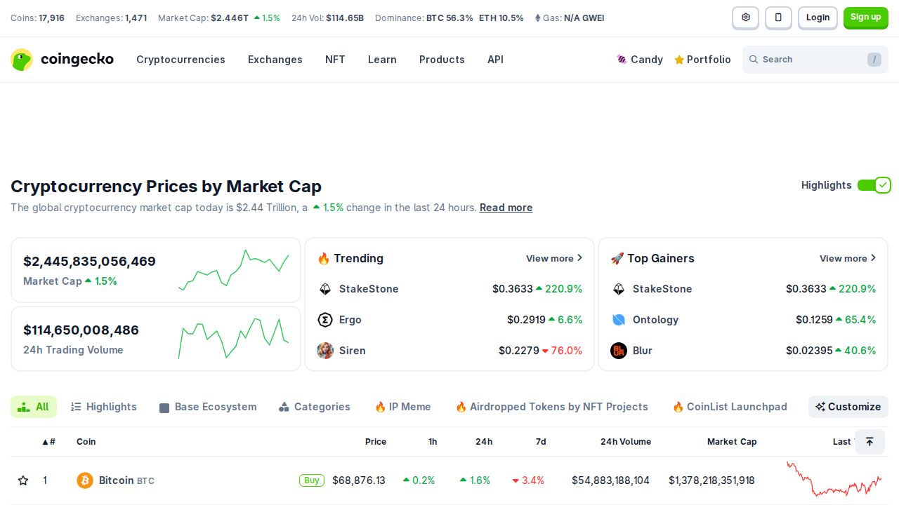Sort table by 24h change column
The width and height of the screenshot is (899, 505).
(x=484, y=442)
